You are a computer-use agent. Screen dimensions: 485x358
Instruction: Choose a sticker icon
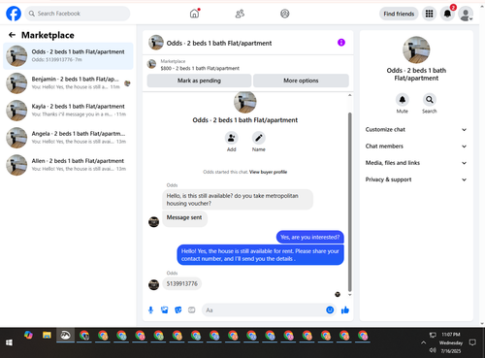178,310
